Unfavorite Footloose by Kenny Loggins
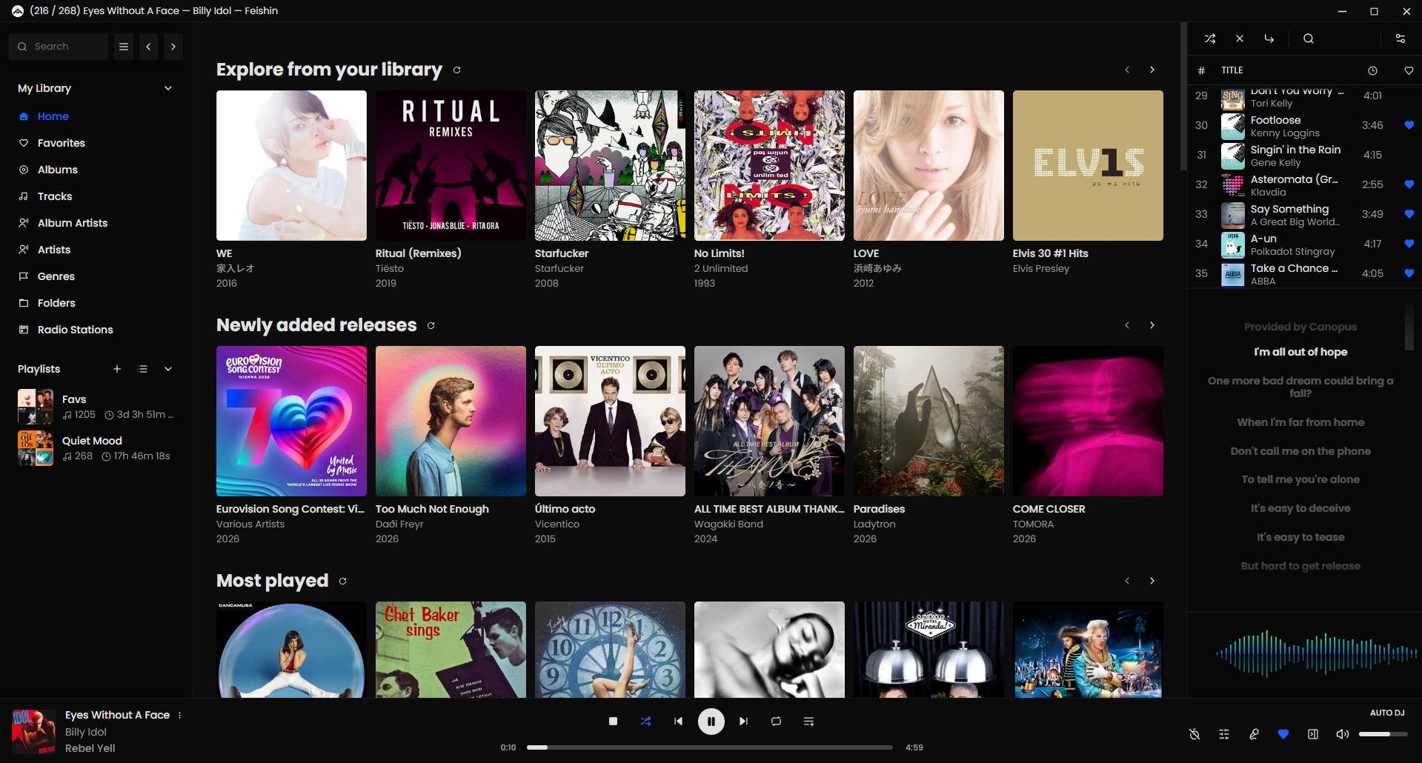This screenshot has height=763, width=1422. click(1409, 125)
